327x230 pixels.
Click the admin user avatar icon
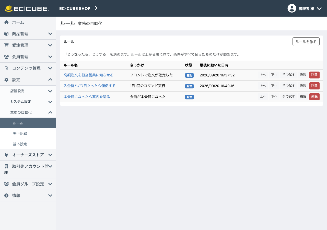point(292,8)
